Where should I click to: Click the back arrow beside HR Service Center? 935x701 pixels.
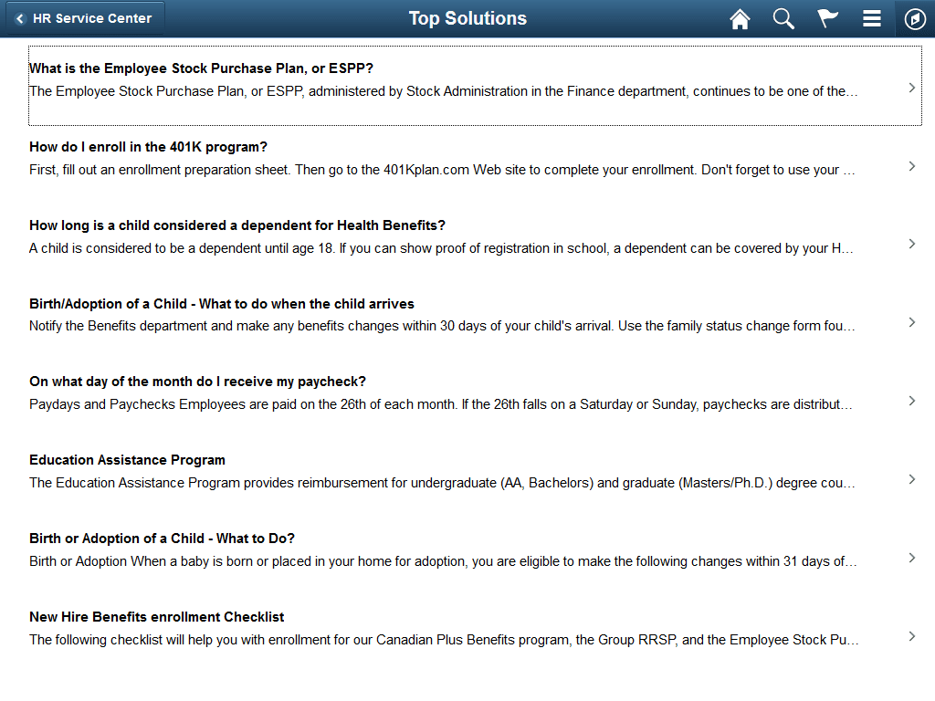pos(20,17)
